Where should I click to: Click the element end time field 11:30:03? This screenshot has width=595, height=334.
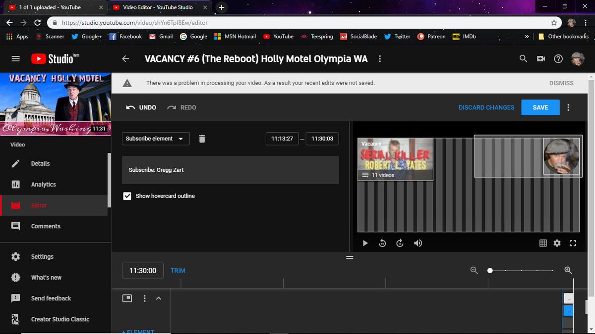coord(322,139)
